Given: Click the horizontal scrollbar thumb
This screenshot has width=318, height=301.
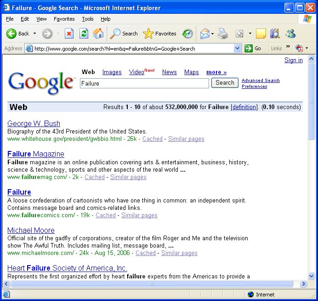Looking at the screenshot, I should click(152, 284).
